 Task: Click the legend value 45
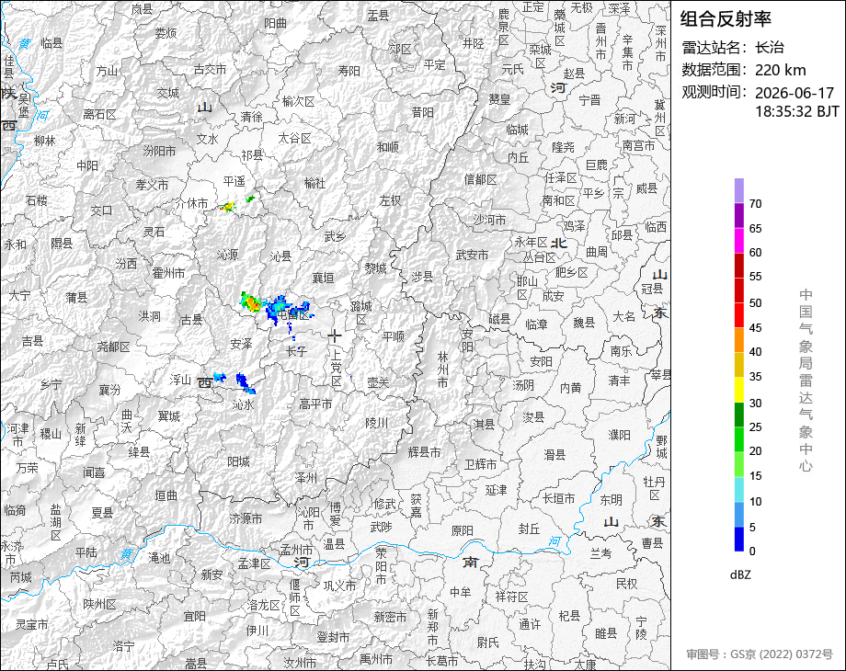pyautogui.click(x=755, y=328)
